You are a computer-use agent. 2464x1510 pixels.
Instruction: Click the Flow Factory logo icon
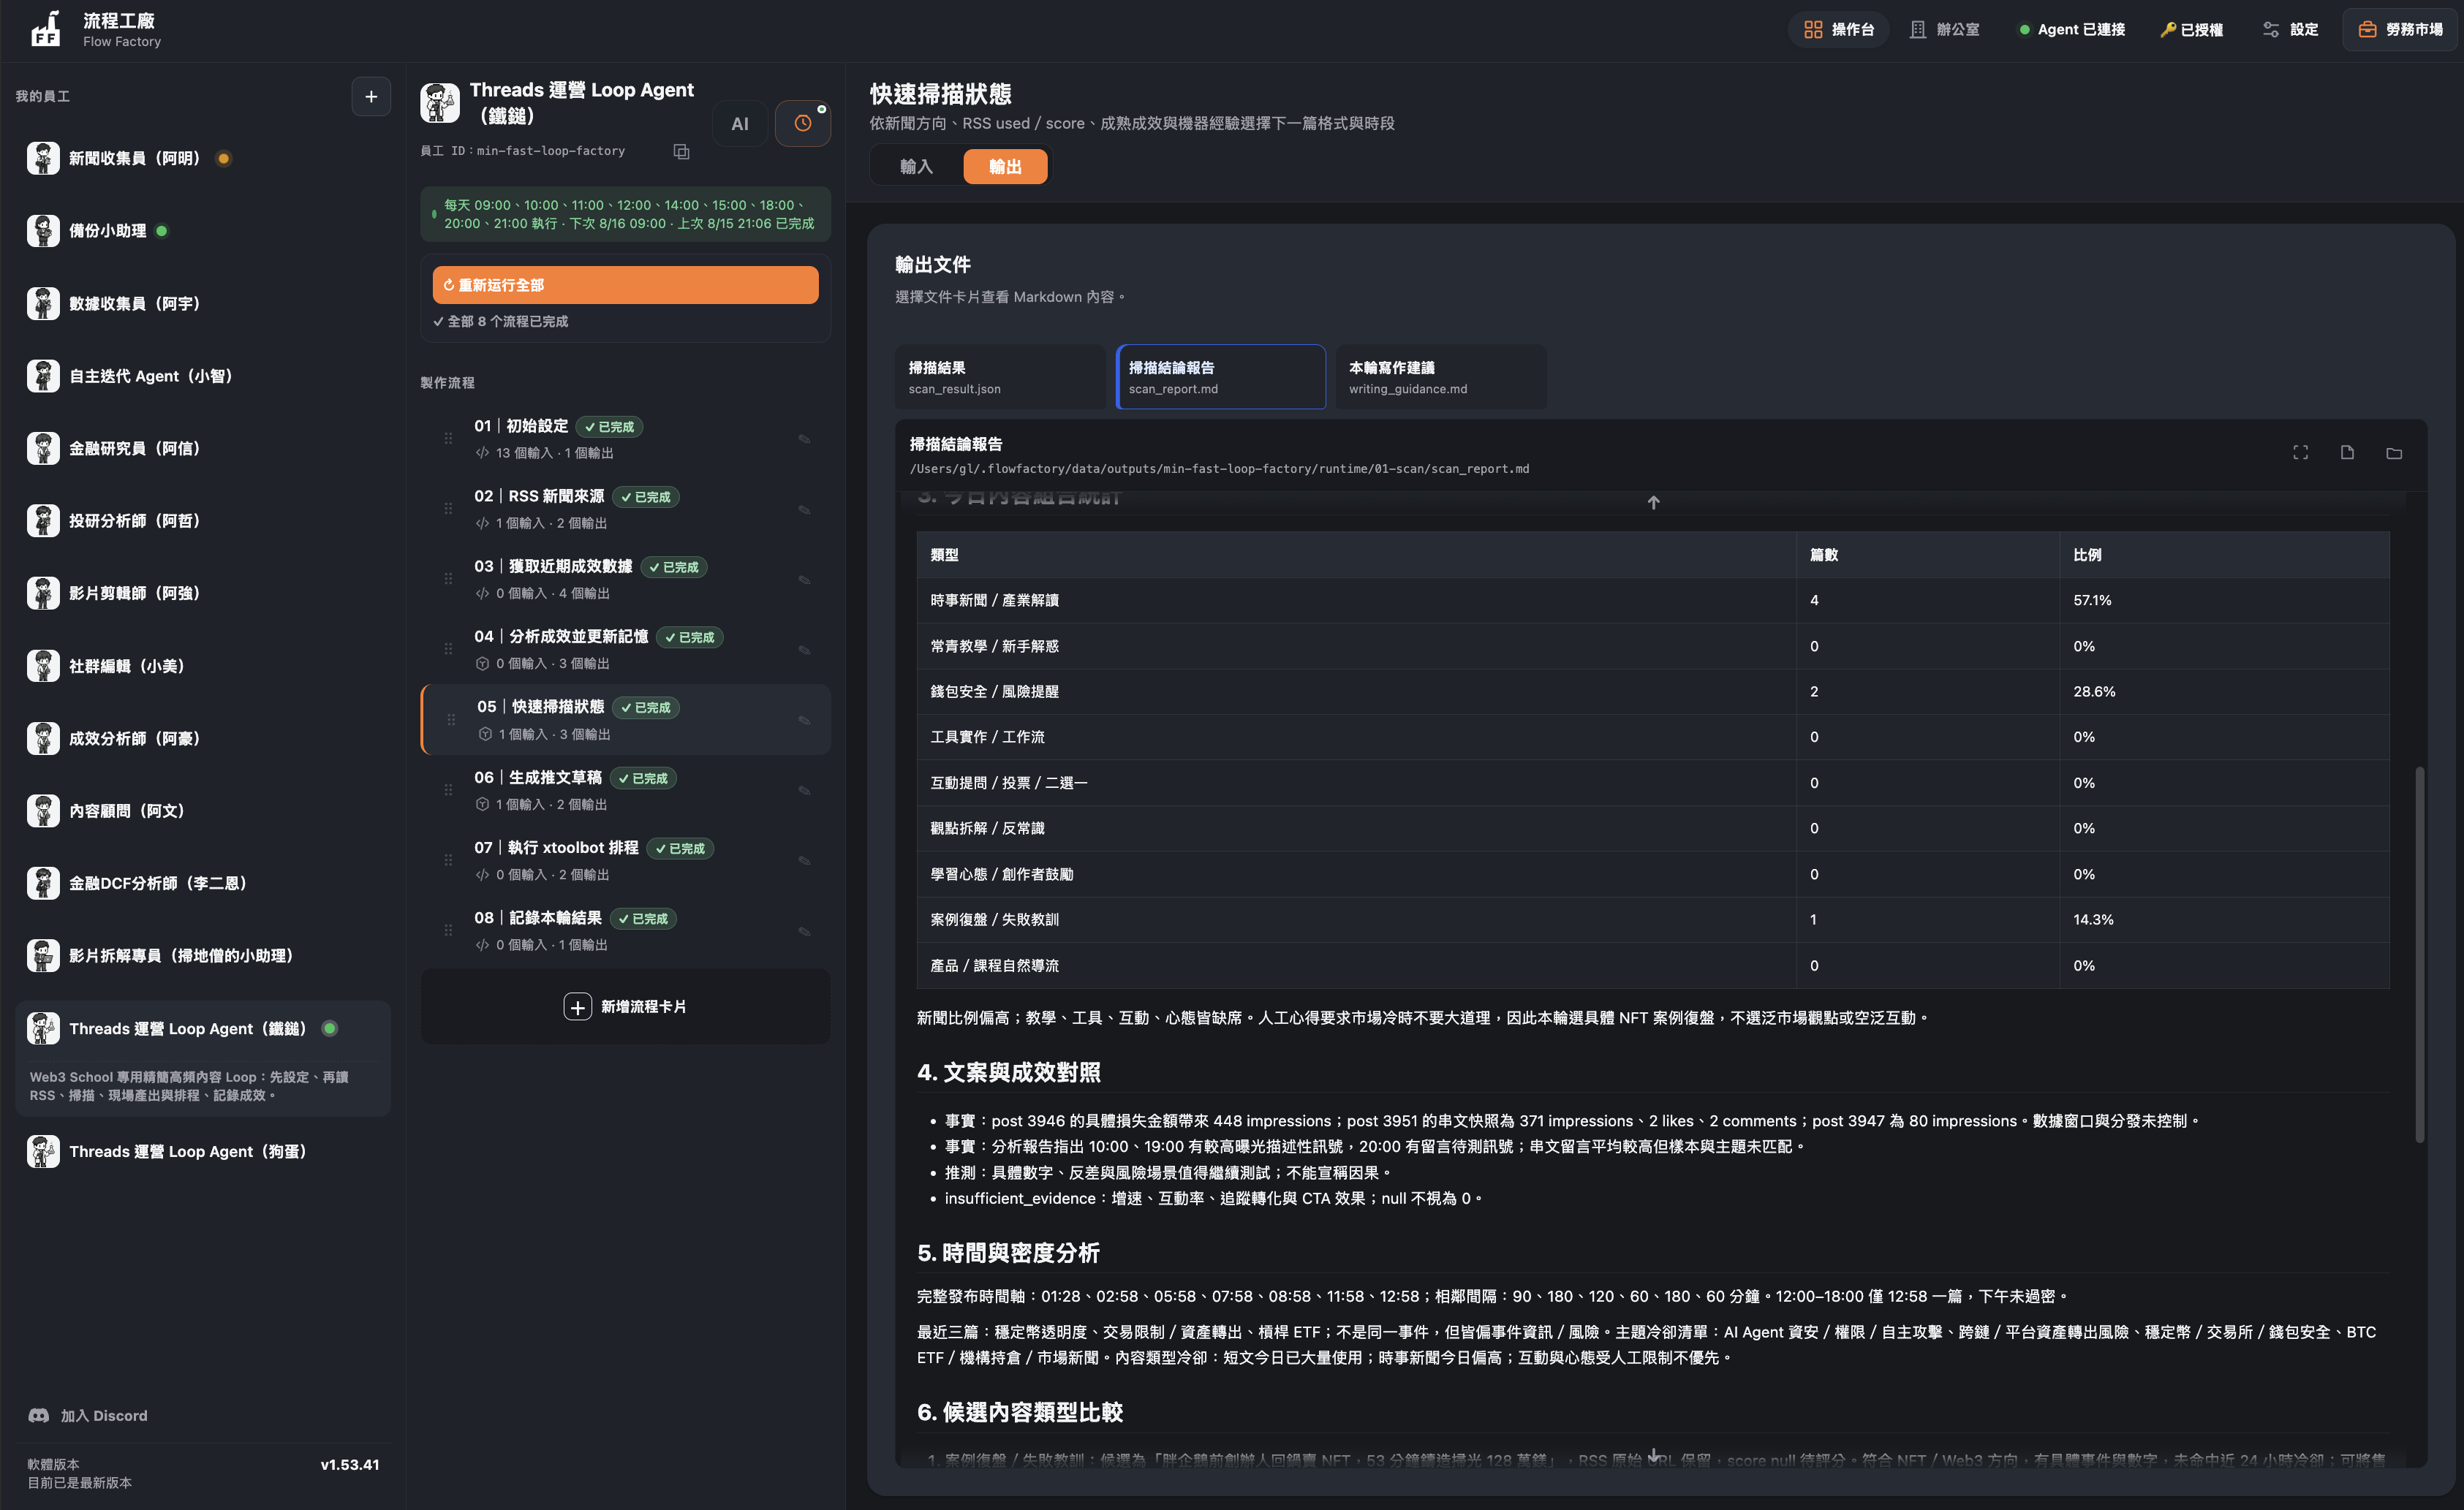tap(45, 29)
